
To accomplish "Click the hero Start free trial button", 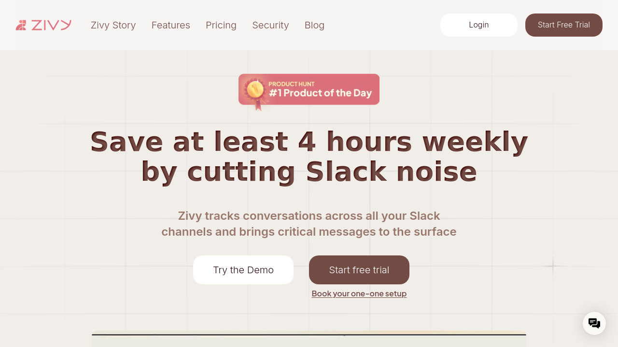I will [359, 270].
